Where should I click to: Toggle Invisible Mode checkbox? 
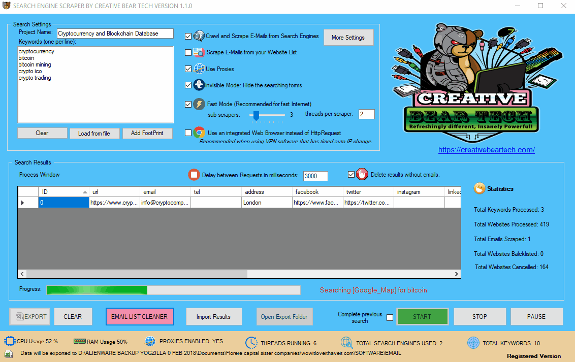coord(188,85)
